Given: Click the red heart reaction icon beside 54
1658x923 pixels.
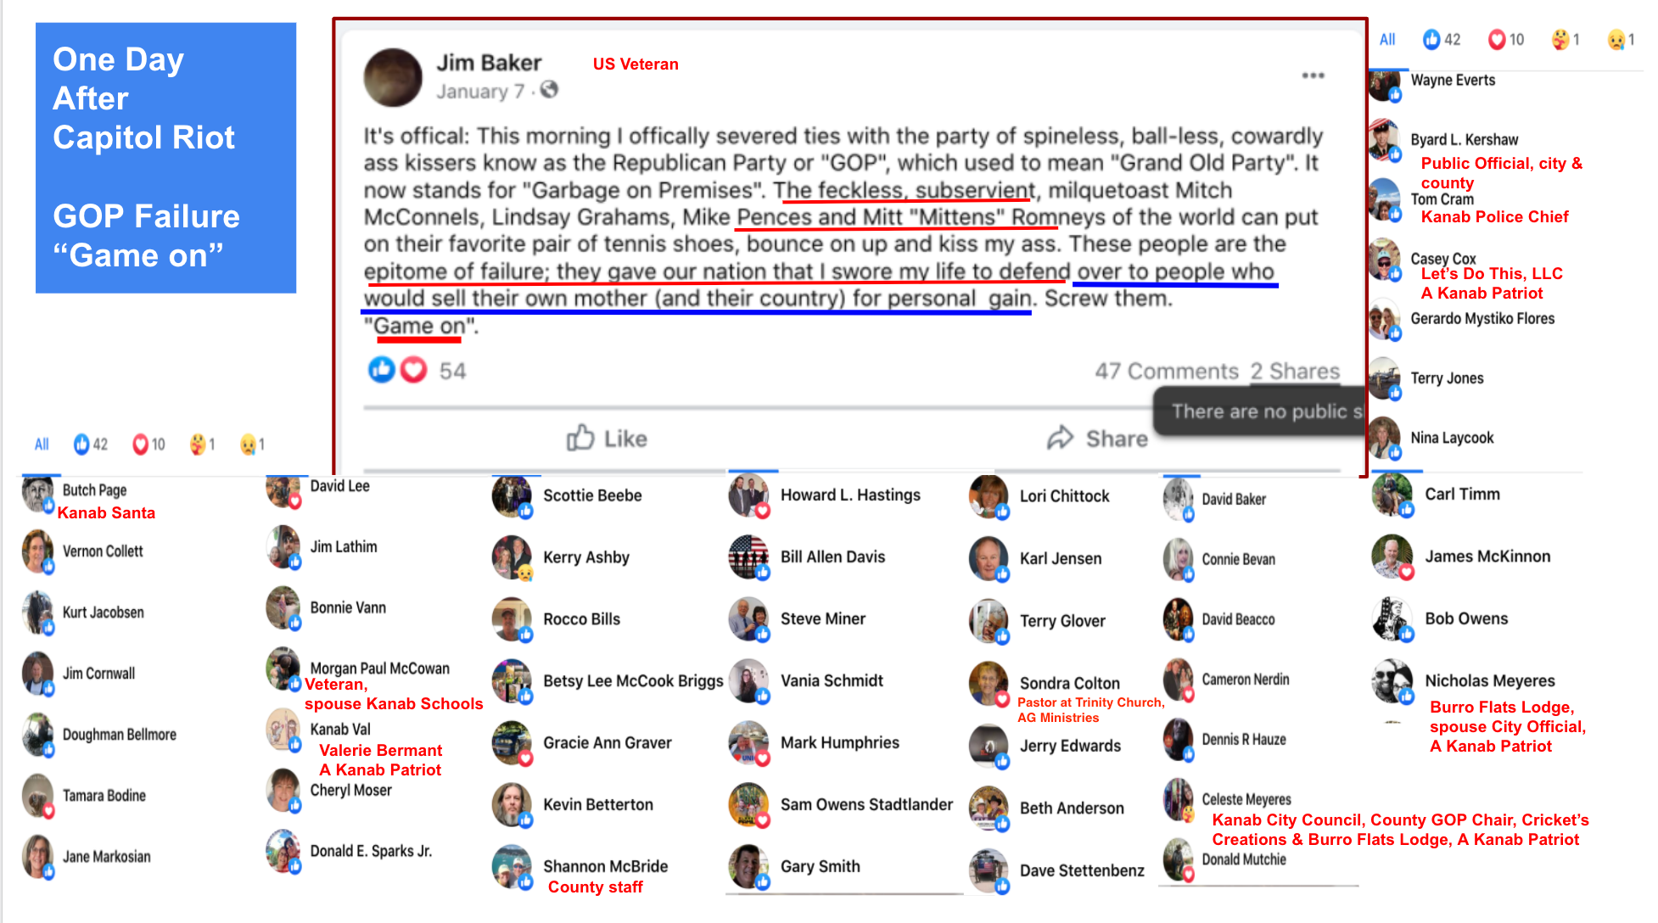Looking at the screenshot, I should click(x=413, y=370).
